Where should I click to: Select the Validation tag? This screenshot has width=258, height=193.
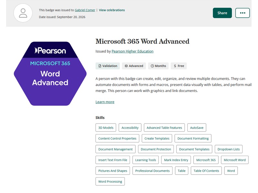click(x=108, y=66)
